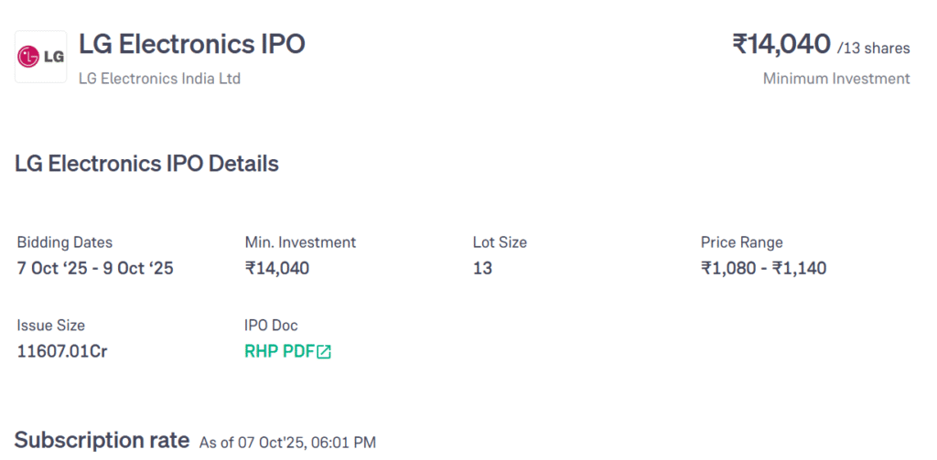Screen dimensions: 937x460
Task: Click the Lot Size label
Action: (500, 242)
